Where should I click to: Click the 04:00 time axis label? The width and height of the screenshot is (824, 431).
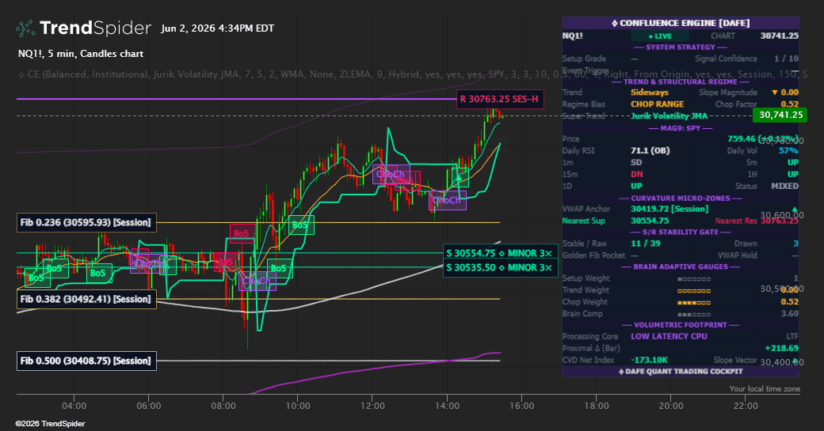point(74,406)
